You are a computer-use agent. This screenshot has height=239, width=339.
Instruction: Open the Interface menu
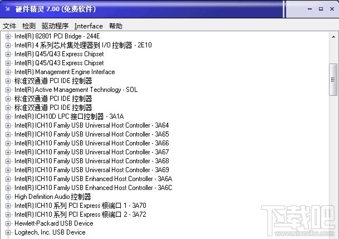[89, 26]
